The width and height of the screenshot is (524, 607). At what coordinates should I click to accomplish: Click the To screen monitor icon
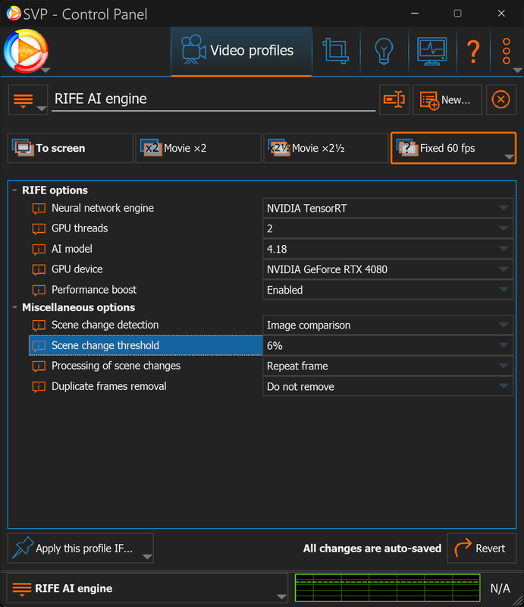tap(23, 147)
